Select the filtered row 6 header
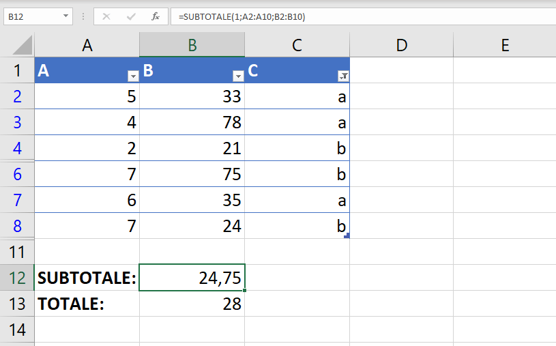 point(17,174)
